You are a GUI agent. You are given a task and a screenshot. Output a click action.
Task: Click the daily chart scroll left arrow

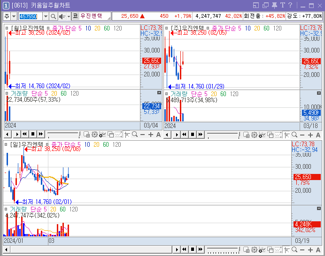(x=7, y=250)
